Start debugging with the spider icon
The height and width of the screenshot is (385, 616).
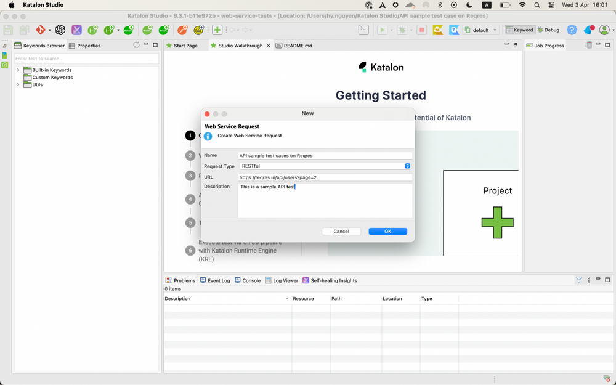point(402,30)
